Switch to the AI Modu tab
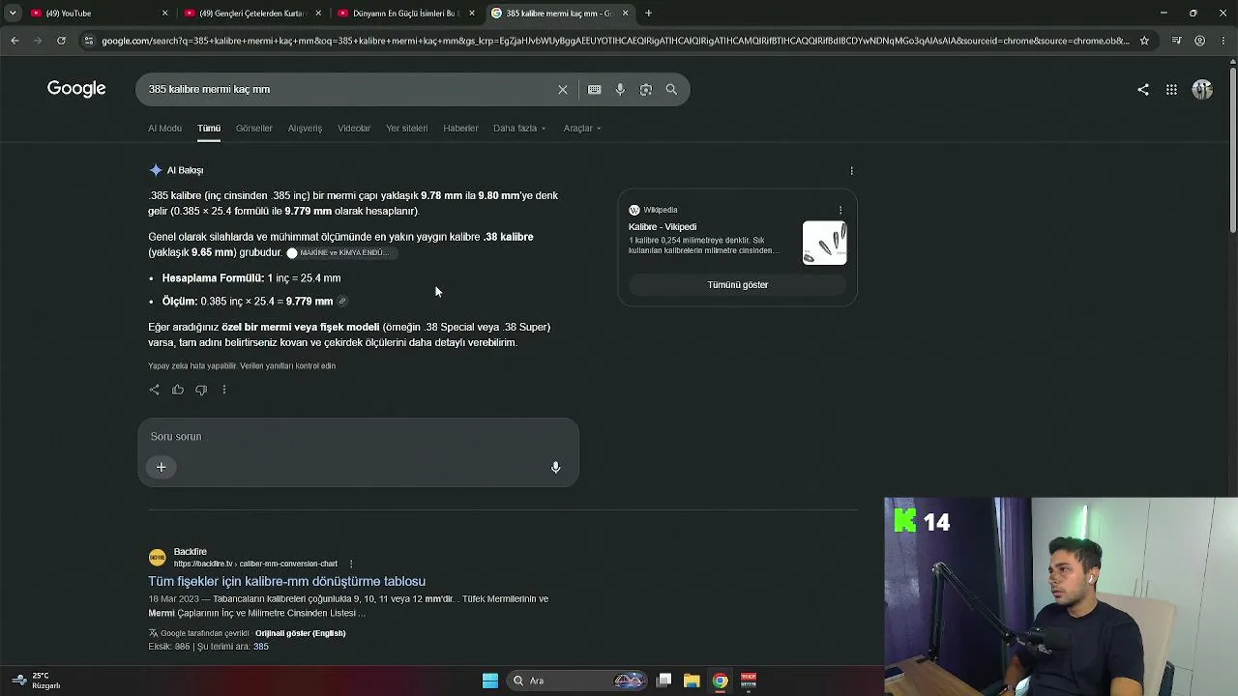 click(x=164, y=129)
